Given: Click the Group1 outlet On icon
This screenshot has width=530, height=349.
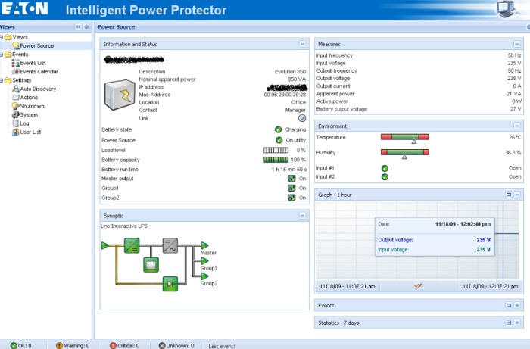Looking at the screenshot, I should click(291, 188).
